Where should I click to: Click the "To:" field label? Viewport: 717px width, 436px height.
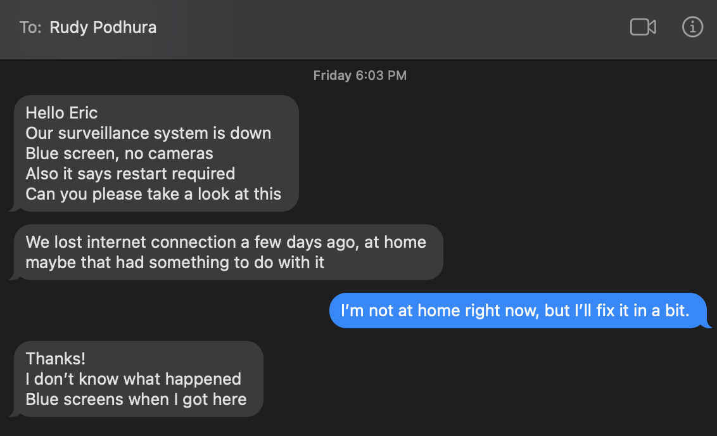(x=30, y=28)
